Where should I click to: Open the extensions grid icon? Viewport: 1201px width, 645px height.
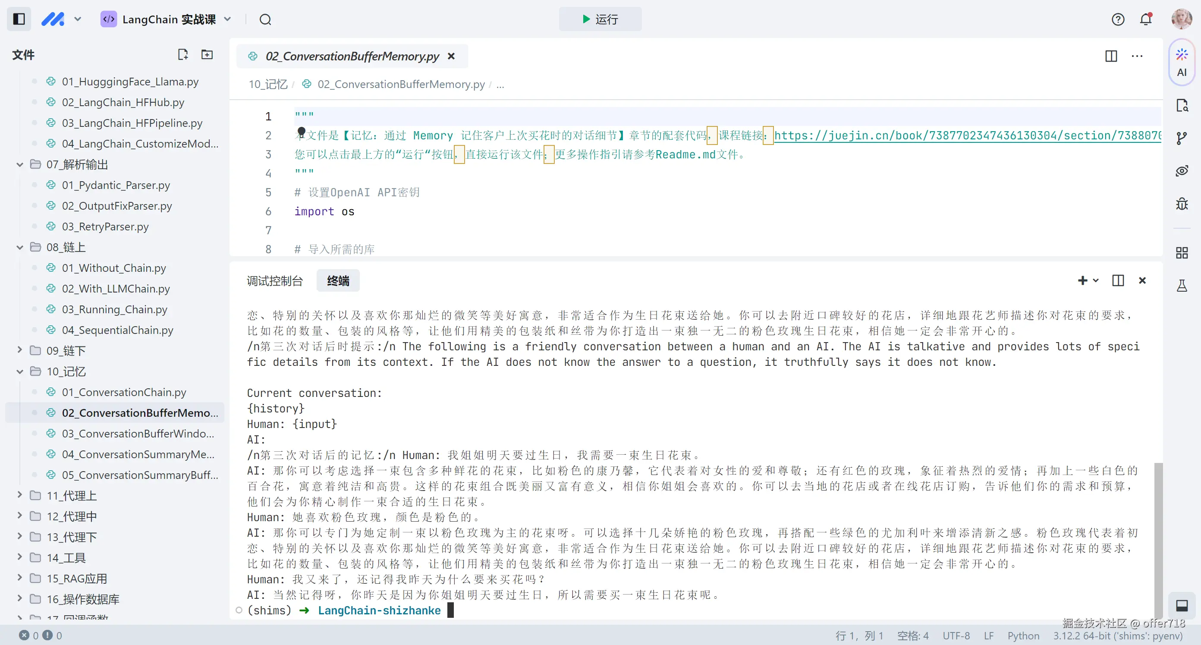(x=1181, y=253)
